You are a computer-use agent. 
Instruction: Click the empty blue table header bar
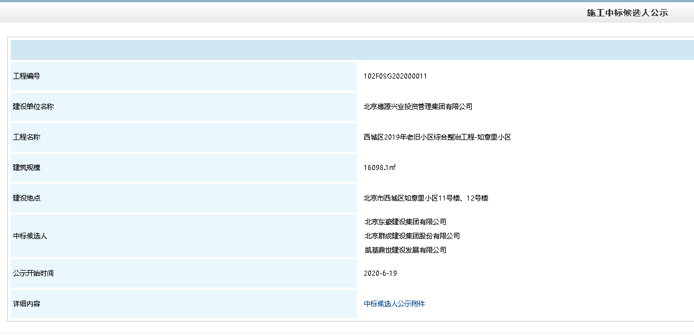click(352, 50)
